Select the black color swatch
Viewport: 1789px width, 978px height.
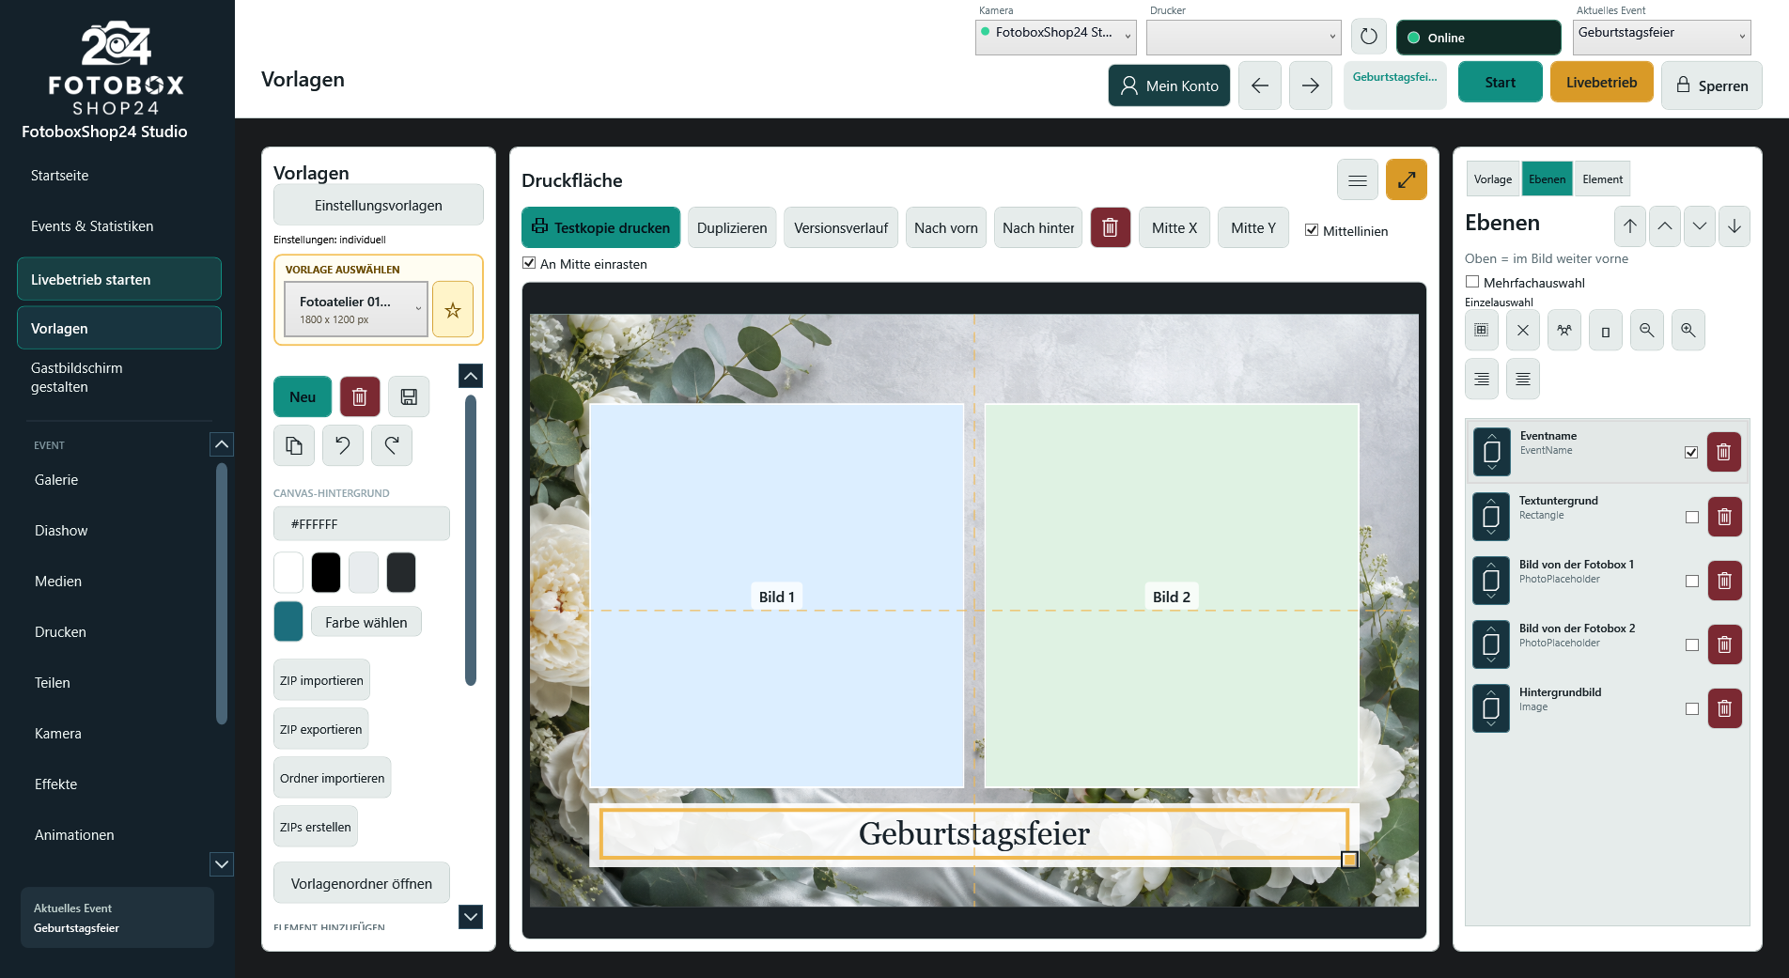(x=326, y=573)
